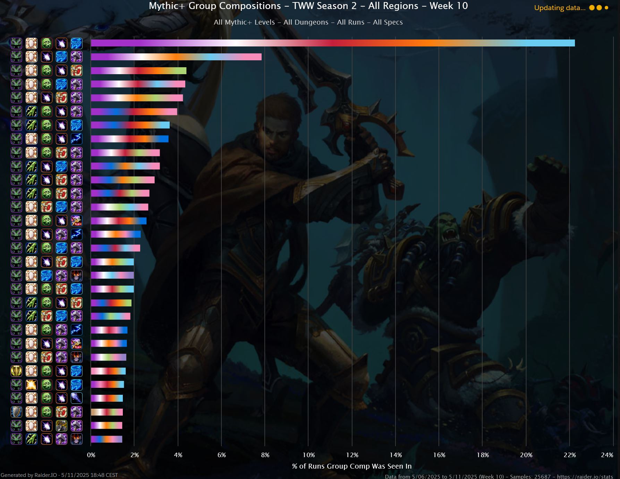Image resolution: width=620 pixels, height=479 pixels.
Task: Select the purple spark icon beside the 8% bar
Action: click(46, 57)
